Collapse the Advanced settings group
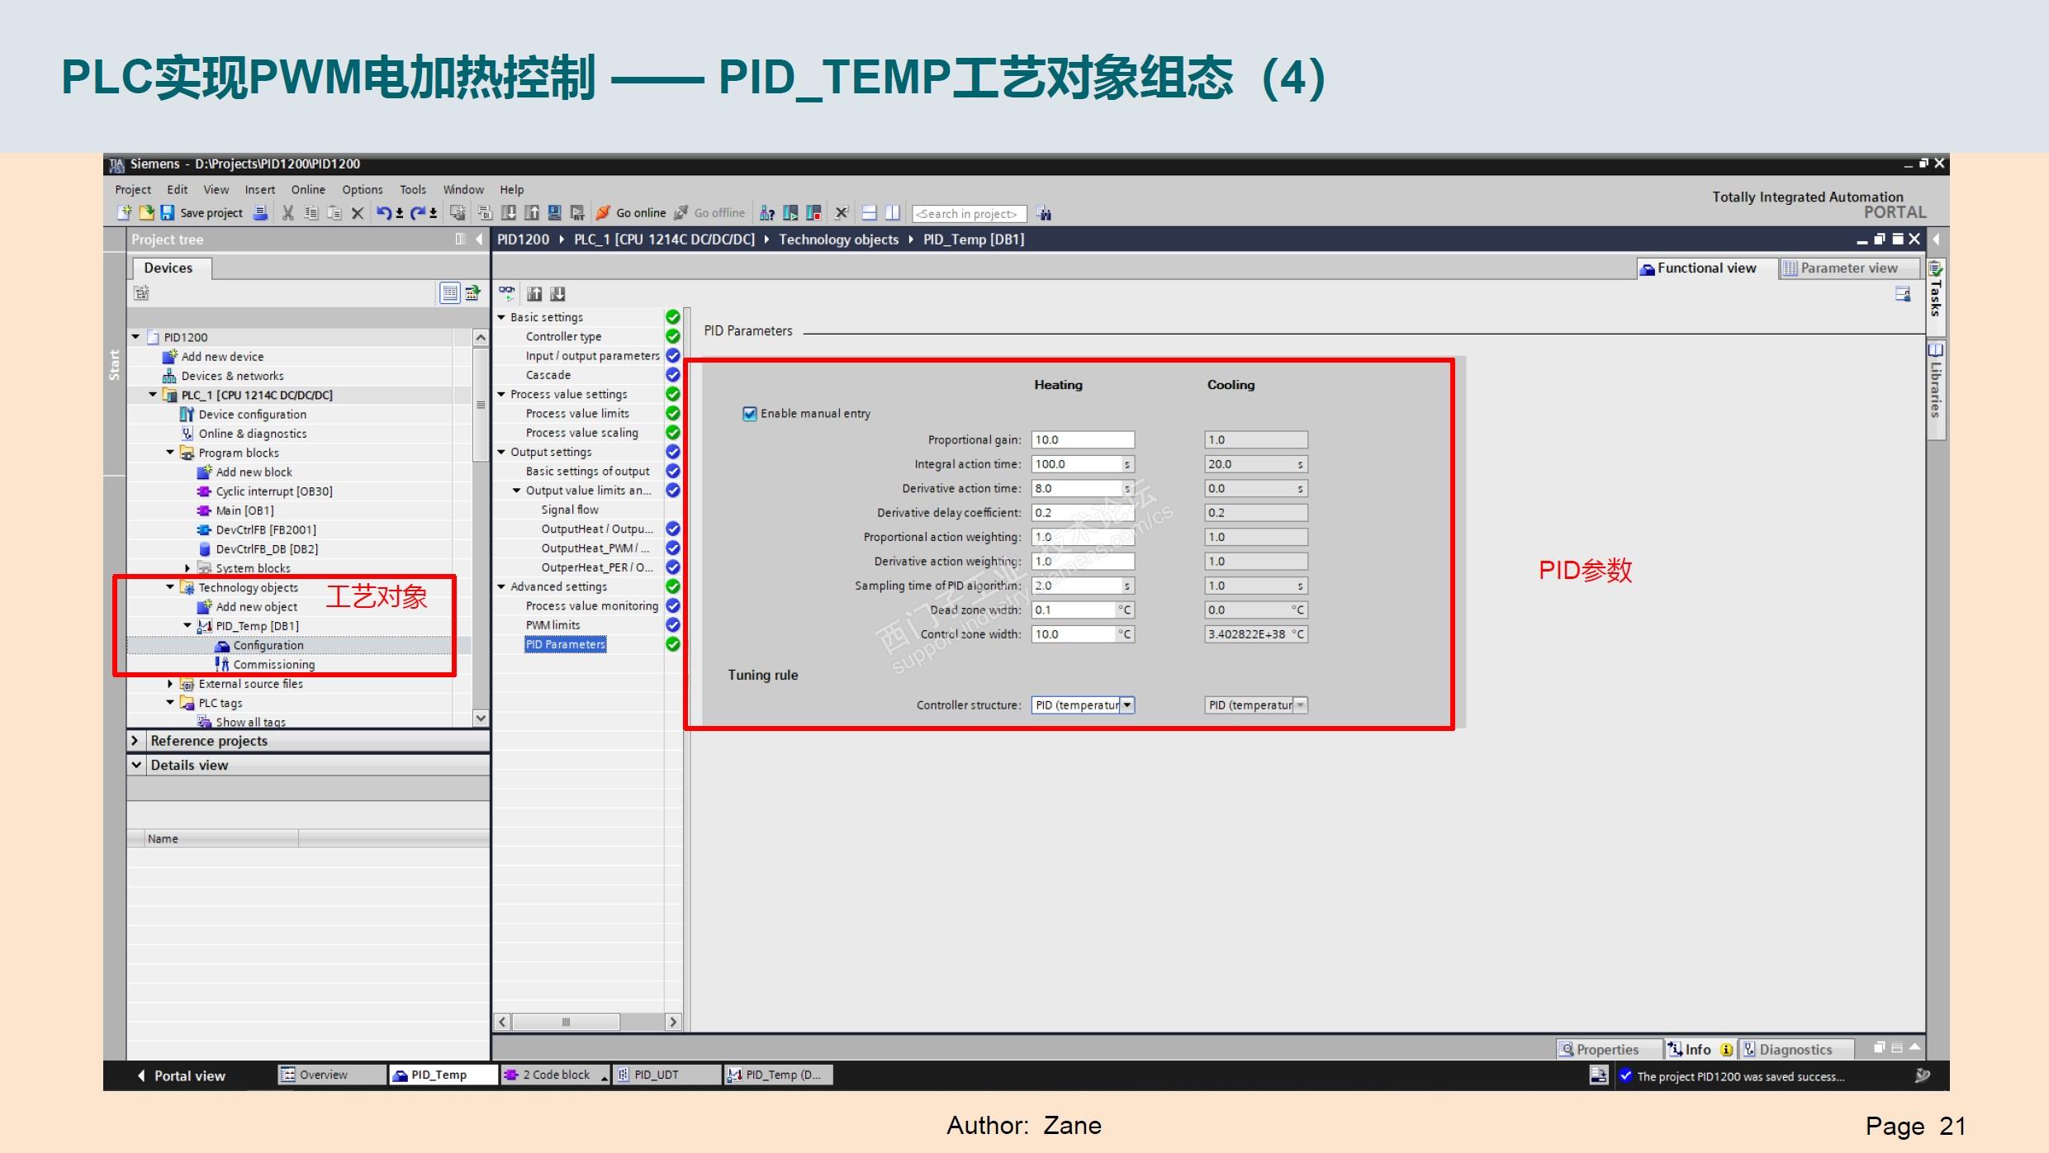This screenshot has width=2049, height=1153. click(501, 586)
